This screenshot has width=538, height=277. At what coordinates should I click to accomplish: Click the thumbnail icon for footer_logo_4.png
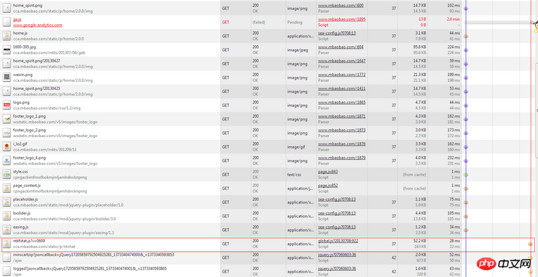pyautogui.click(x=7, y=161)
